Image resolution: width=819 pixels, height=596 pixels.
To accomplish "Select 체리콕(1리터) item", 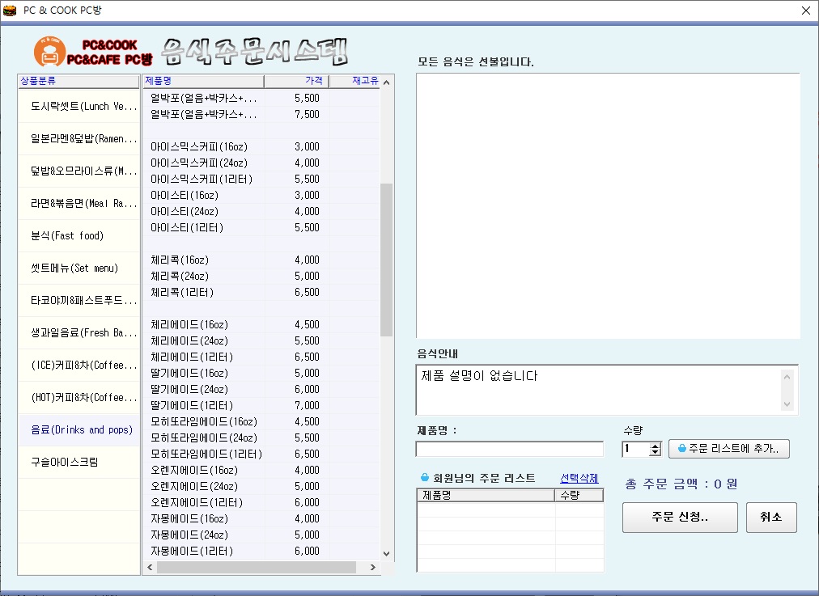I will tap(261, 292).
